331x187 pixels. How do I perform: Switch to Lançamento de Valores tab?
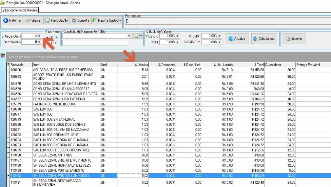coord(20,10)
